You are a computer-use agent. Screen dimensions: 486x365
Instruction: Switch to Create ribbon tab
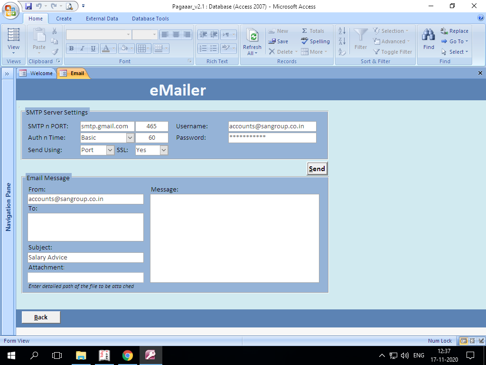coord(64,19)
